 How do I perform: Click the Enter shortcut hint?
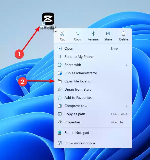point(114,49)
